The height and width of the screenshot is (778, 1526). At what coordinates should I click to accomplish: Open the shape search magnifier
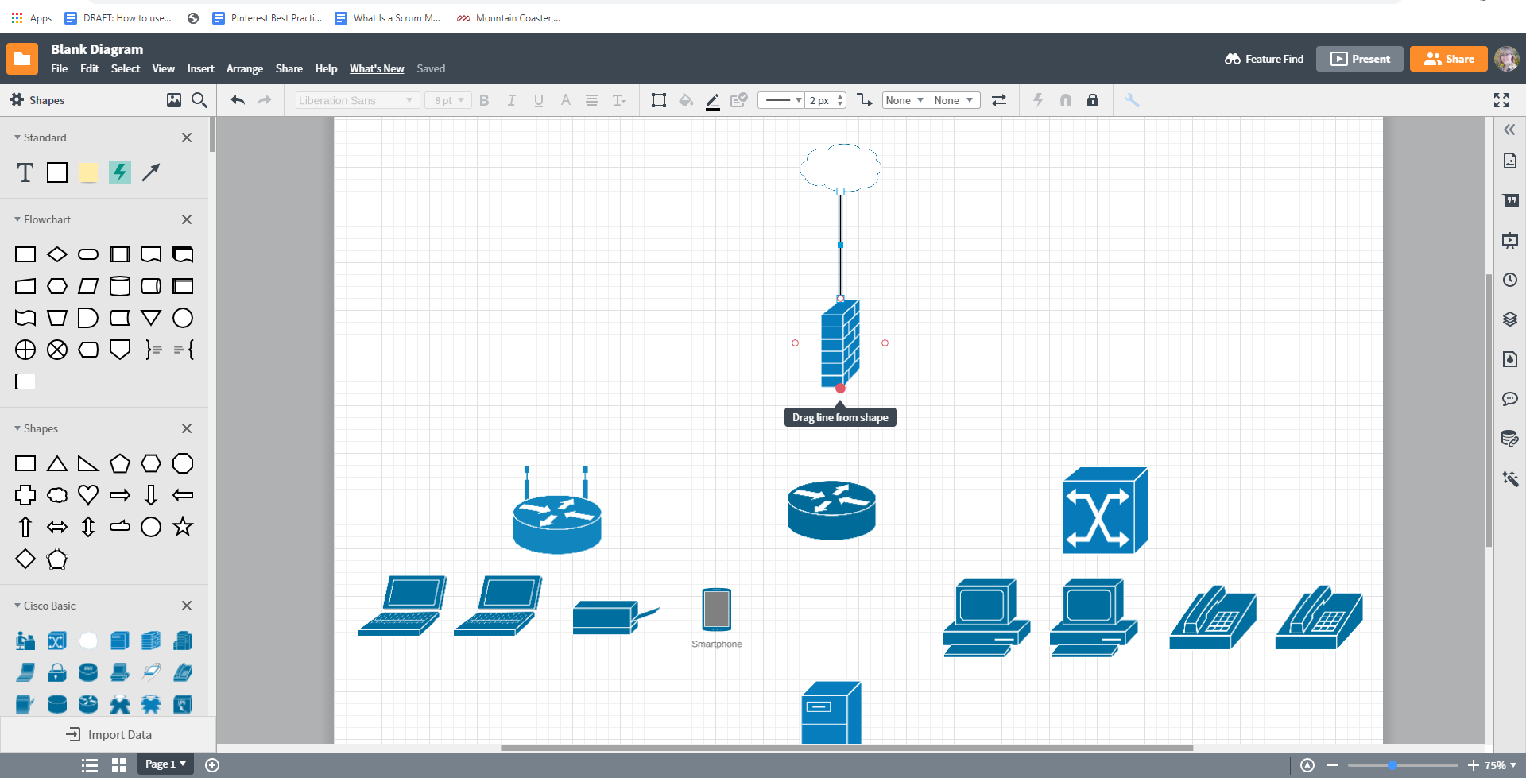pos(199,100)
